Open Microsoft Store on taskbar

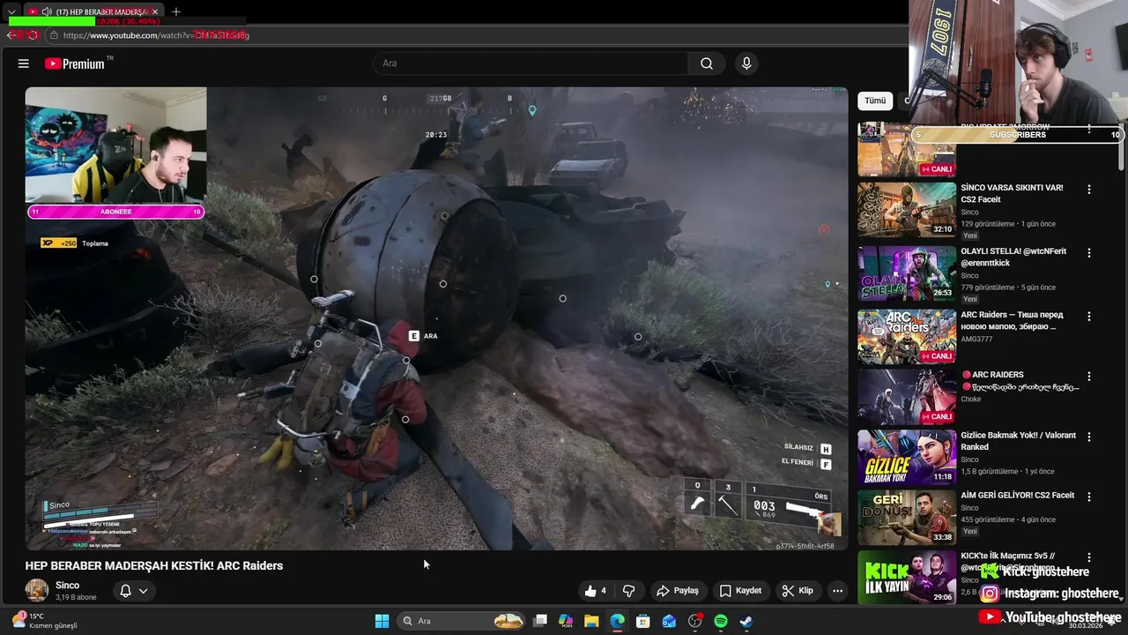[x=643, y=621]
